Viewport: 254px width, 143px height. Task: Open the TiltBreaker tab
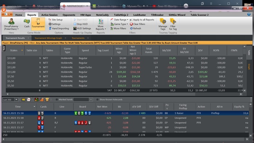click(x=157, y=15)
